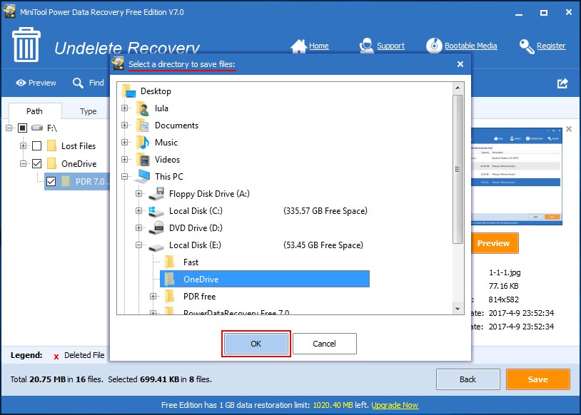Click the Home house icon

pos(298,46)
